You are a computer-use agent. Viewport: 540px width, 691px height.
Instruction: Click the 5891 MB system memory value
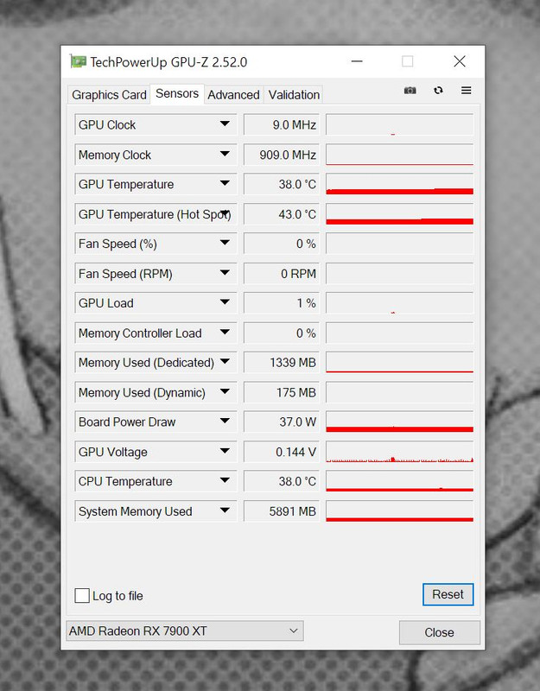tap(282, 511)
